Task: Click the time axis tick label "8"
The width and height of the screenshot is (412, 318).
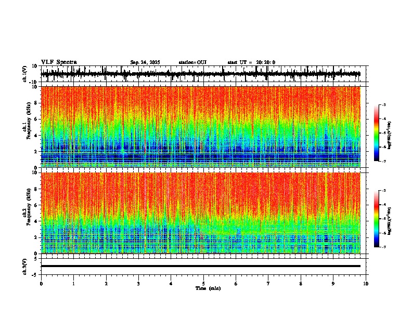Action: point(301,284)
